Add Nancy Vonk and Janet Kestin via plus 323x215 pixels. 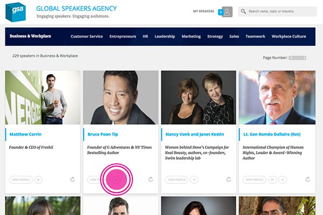(194, 180)
